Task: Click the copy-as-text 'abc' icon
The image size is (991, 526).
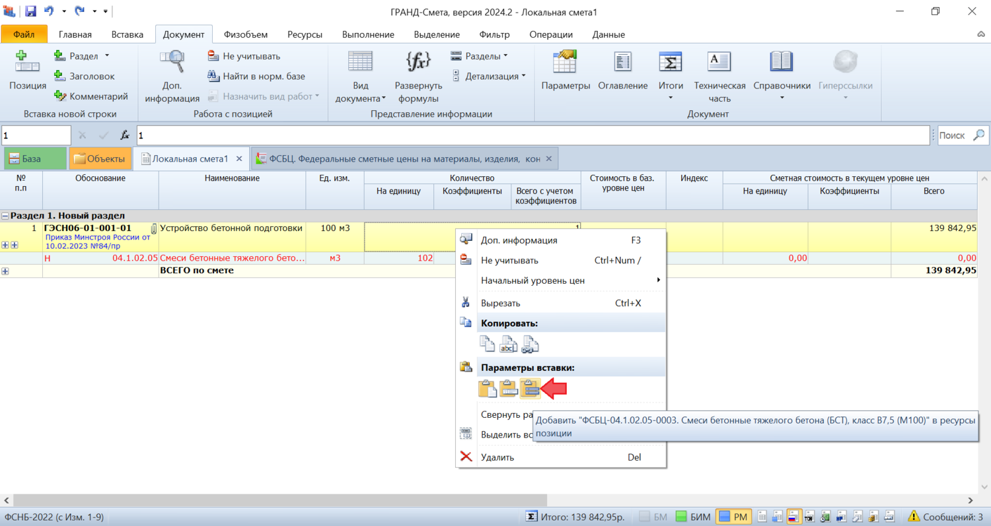Action: 508,344
